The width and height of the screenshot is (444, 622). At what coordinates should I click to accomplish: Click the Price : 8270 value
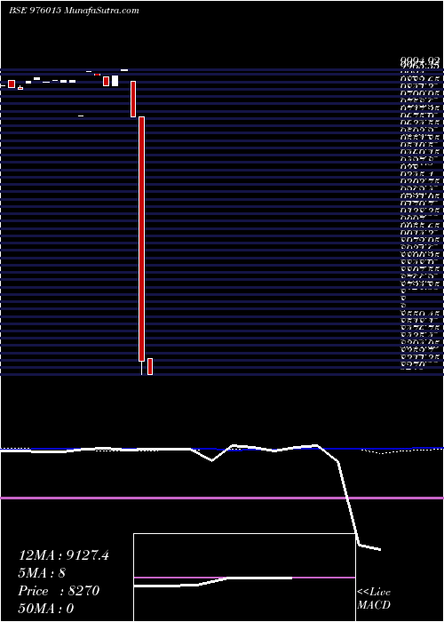click(59, 591)
